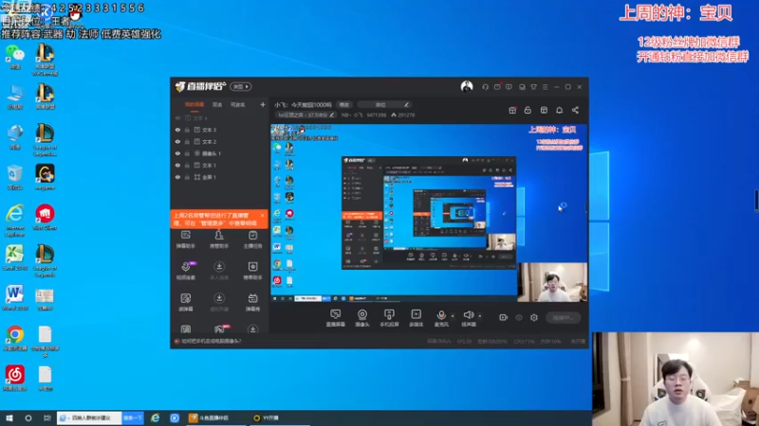Image resolution: width=759 pixels, height=426 pixels.
Task: Lock the 全屏 1 layer
Action: point(187,177)
